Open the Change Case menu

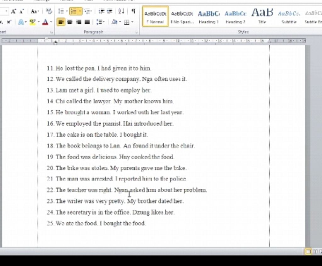[x=35, y=11]
